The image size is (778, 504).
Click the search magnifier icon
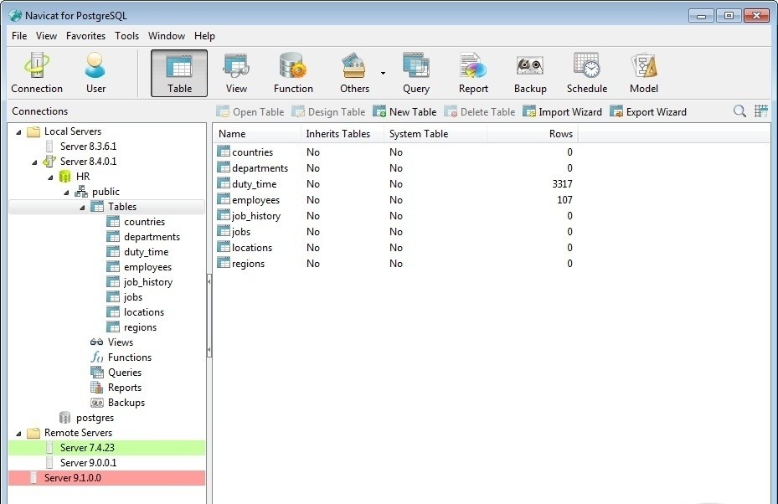click(739, 111)
